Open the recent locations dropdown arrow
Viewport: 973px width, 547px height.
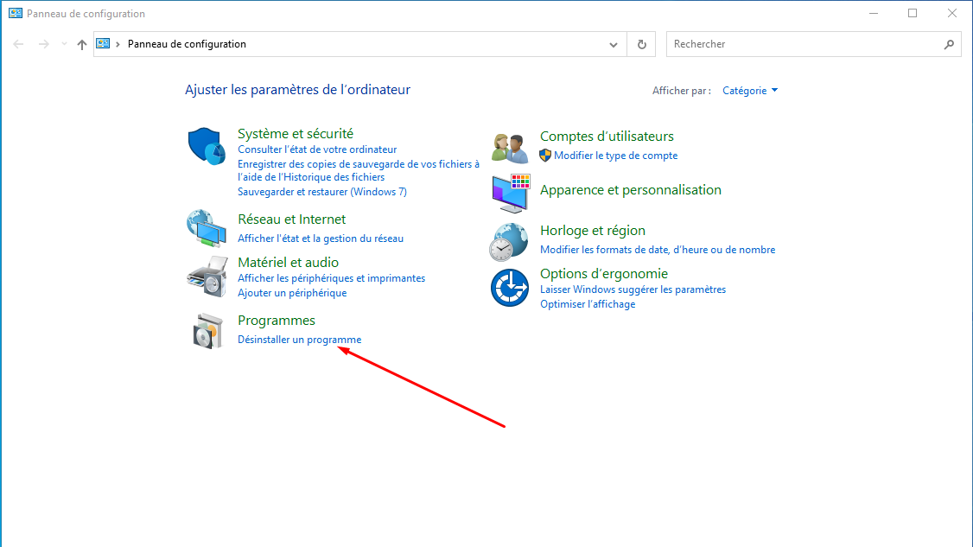click(64, 44)
